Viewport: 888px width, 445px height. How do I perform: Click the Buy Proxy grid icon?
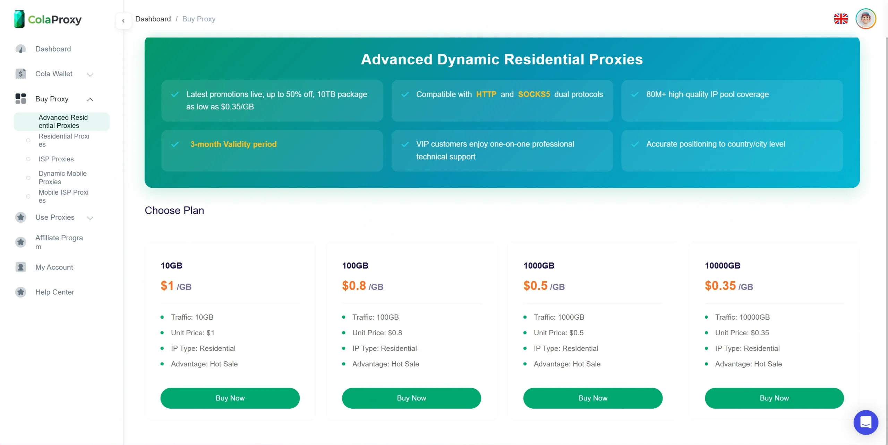tap(21, 99)
